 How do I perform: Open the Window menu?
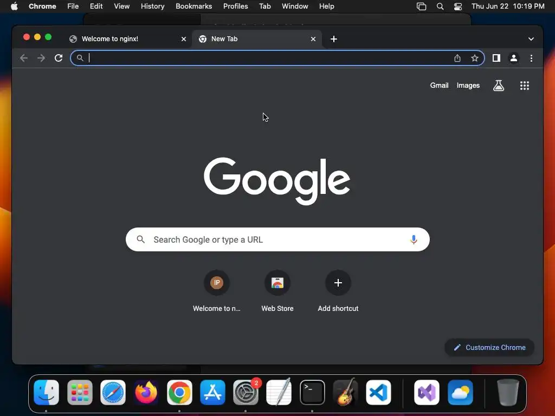pos(295,6)
